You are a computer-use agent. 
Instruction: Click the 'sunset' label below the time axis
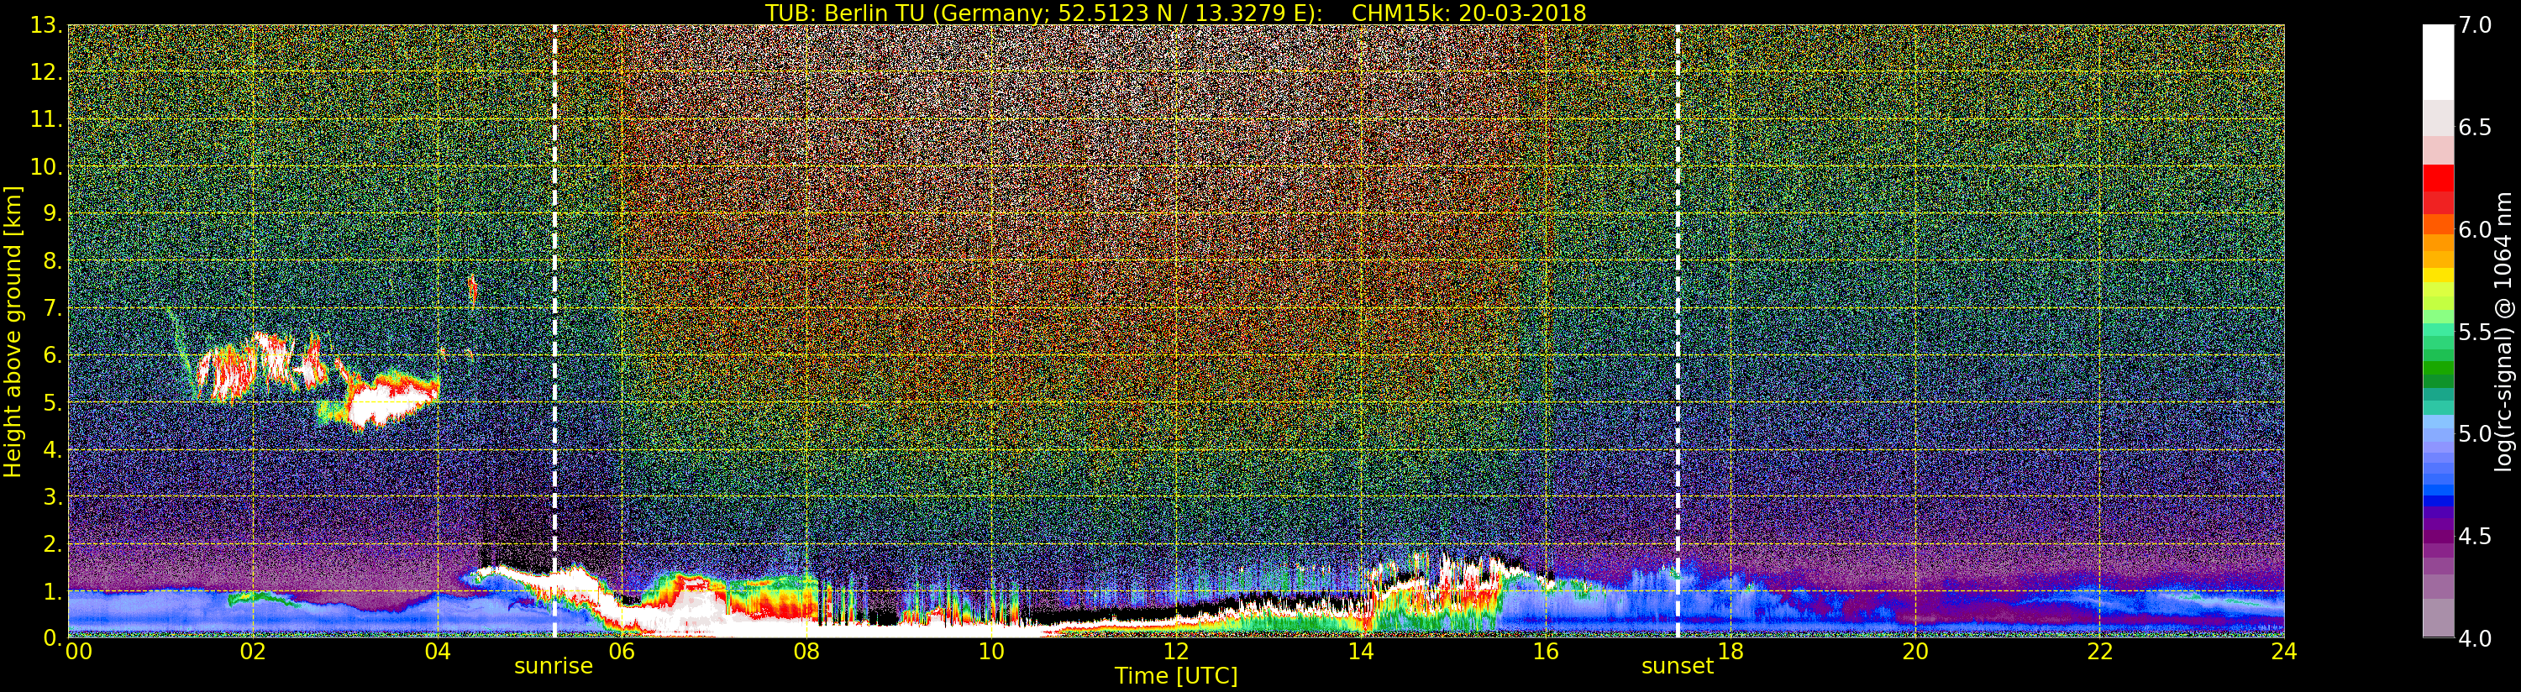pos(1678,667)
